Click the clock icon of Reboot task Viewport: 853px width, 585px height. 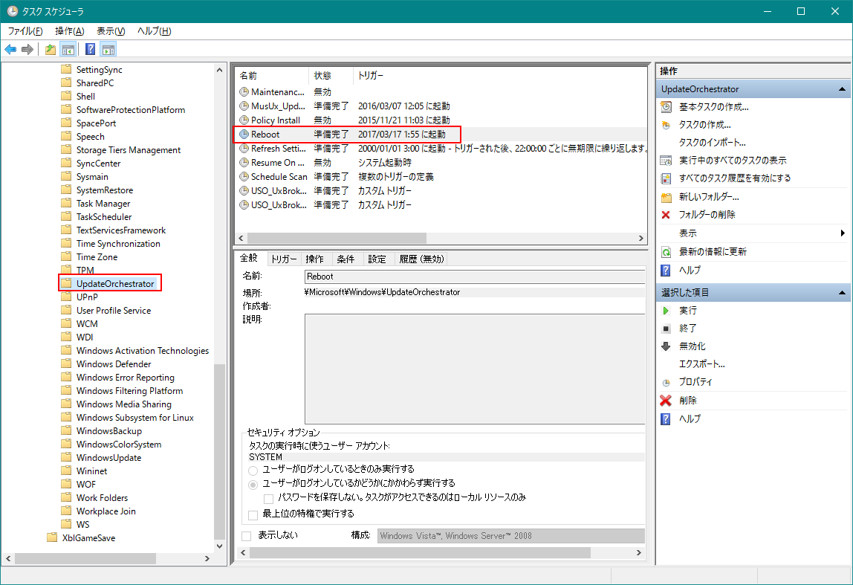[x=244, y=135]
